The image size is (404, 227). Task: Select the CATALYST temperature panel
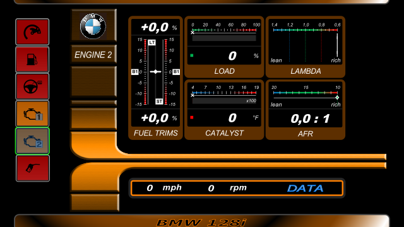pos(224,110)
